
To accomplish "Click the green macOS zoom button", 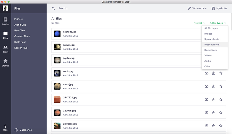I will (x=9, y=2).
